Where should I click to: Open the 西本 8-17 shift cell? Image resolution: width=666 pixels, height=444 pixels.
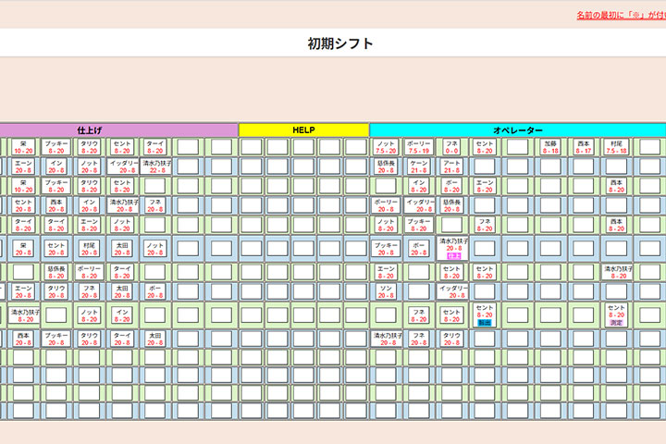583,146
